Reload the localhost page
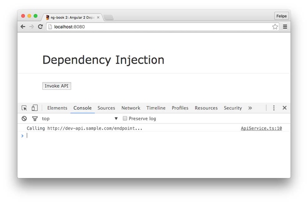The height and width of the screenshot is (203, 308). [x=40, y=27]
